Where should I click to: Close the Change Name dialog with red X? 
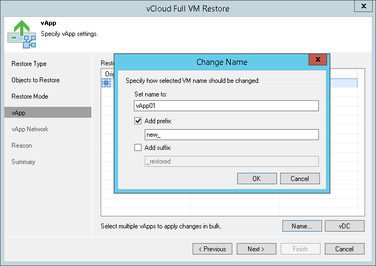pos(318,59)
